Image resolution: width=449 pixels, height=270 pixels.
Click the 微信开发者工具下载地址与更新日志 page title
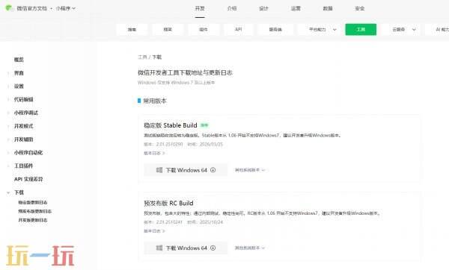pos(185,73)
